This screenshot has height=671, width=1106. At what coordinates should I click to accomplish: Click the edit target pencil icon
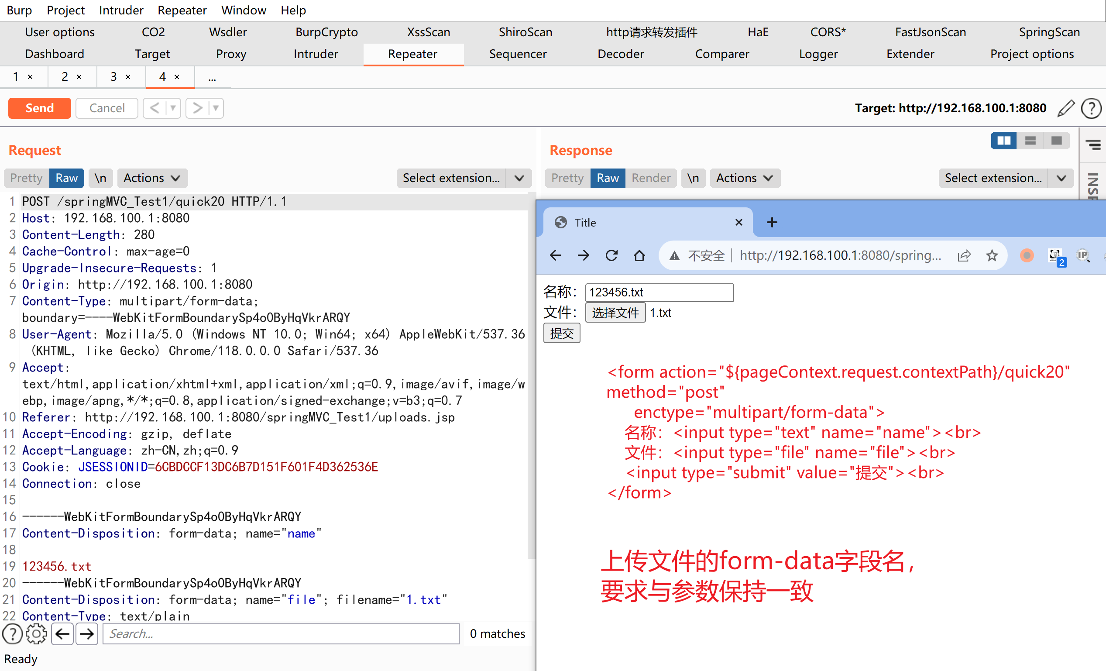1065,108
